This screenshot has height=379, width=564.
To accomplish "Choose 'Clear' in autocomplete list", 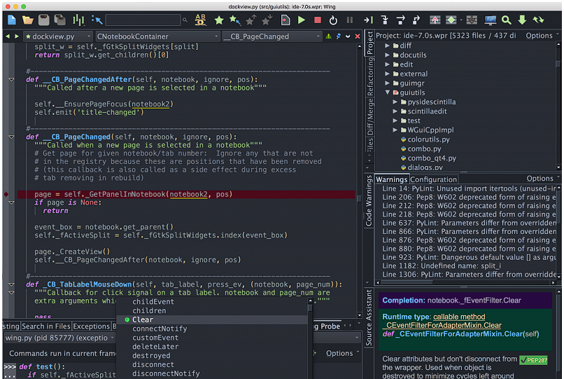I will [143, 320].
